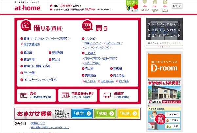Click the 今すぐ物件検索 red circle
Image resolution: width=197 pixels, height=133 pixels.
click(x=160, y=119)
